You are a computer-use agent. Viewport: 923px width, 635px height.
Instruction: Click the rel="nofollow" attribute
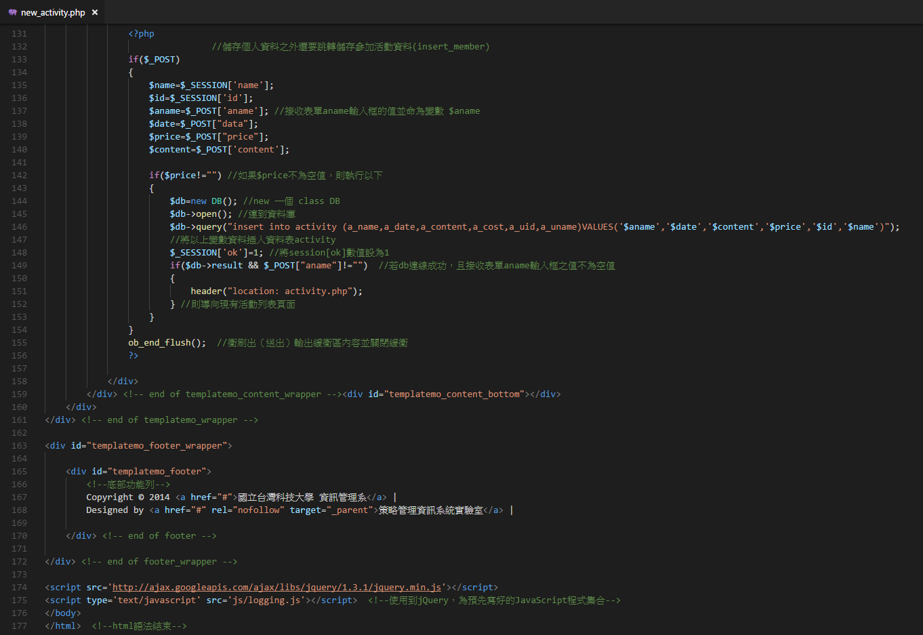(248, 510)
